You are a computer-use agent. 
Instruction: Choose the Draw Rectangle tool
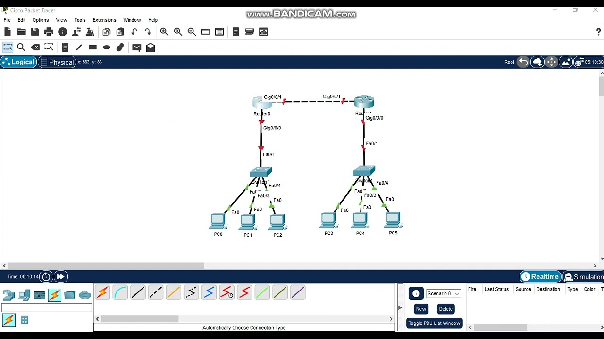coord(92,47)
